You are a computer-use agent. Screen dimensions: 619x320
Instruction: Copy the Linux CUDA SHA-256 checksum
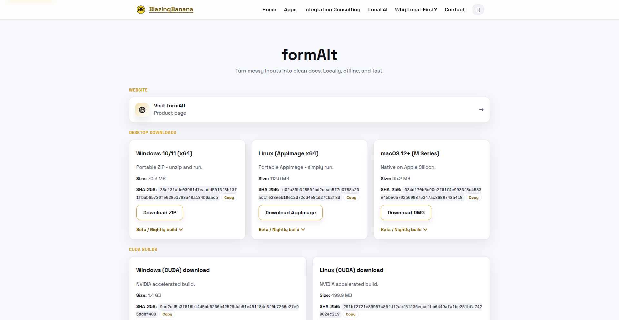click(350, 314)
